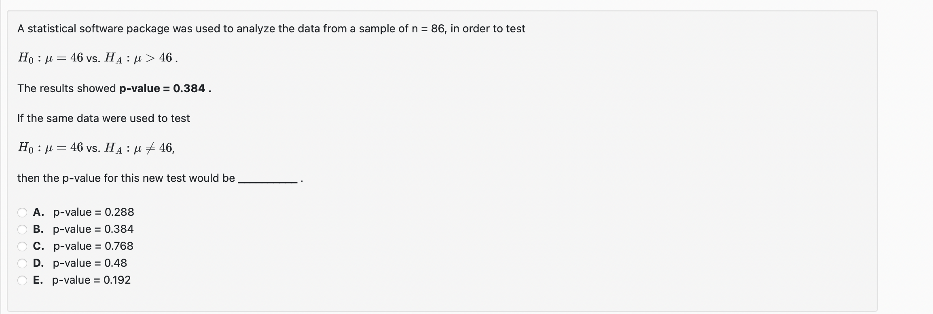Viewport: 933px width, 314px height.
Task: Click the H0 symbol in the first hypothesis
Action: (x=25, y=58)
